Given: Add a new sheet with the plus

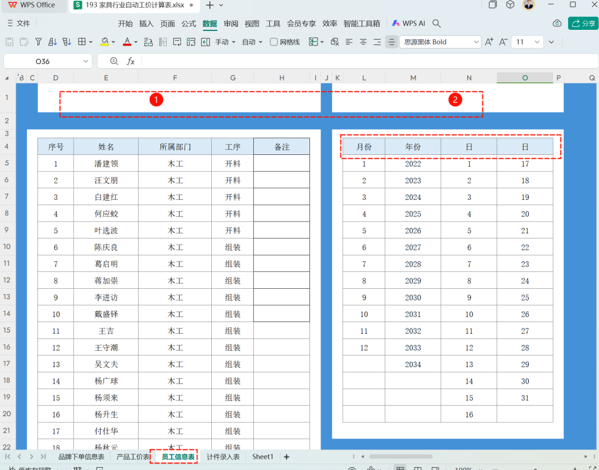Looking at the screenshot, I should click(x=287, y=457).
